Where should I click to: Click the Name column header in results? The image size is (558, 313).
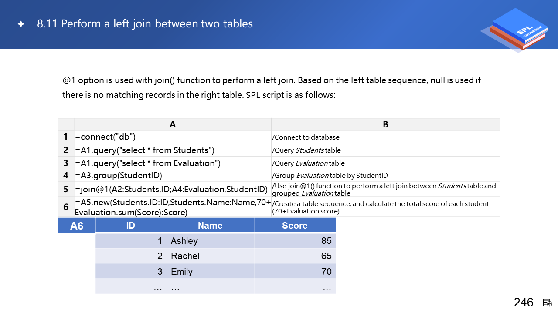click(210, 226)
